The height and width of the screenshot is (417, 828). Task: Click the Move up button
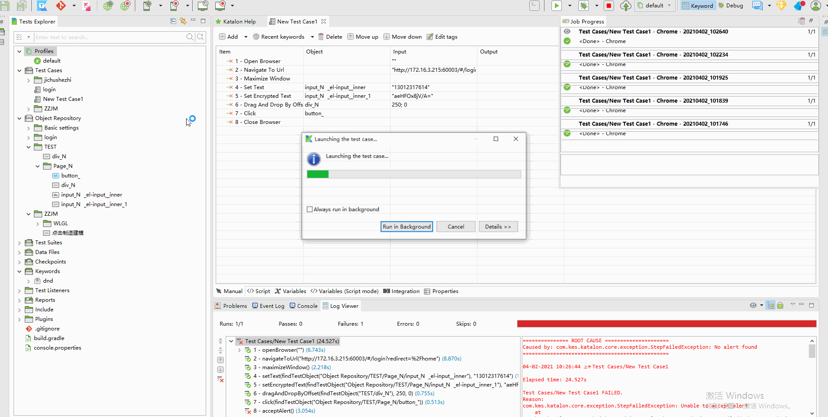click(x=363, y=37)
